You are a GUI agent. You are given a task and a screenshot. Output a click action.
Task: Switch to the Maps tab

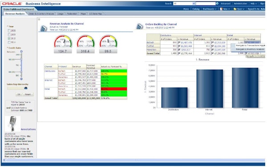[83, 14]
